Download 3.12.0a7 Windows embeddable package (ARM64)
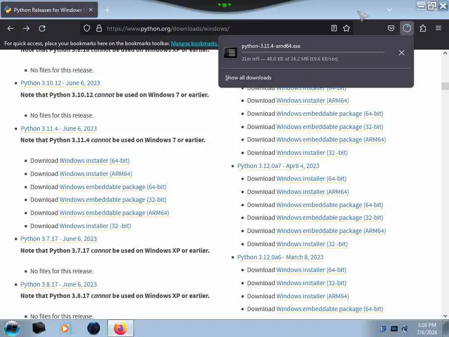This screenshot has height=337, width=449. [x=331, y=231]
